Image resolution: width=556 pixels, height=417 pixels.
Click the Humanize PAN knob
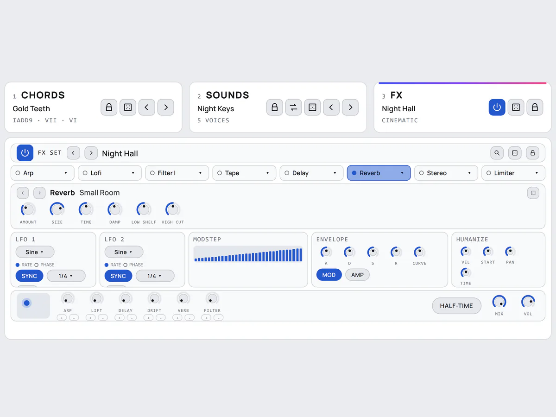pyautogui.click(x=510, y=252)
